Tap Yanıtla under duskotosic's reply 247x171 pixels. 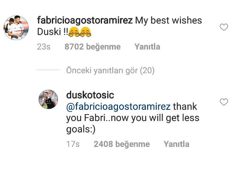point(176,144)
